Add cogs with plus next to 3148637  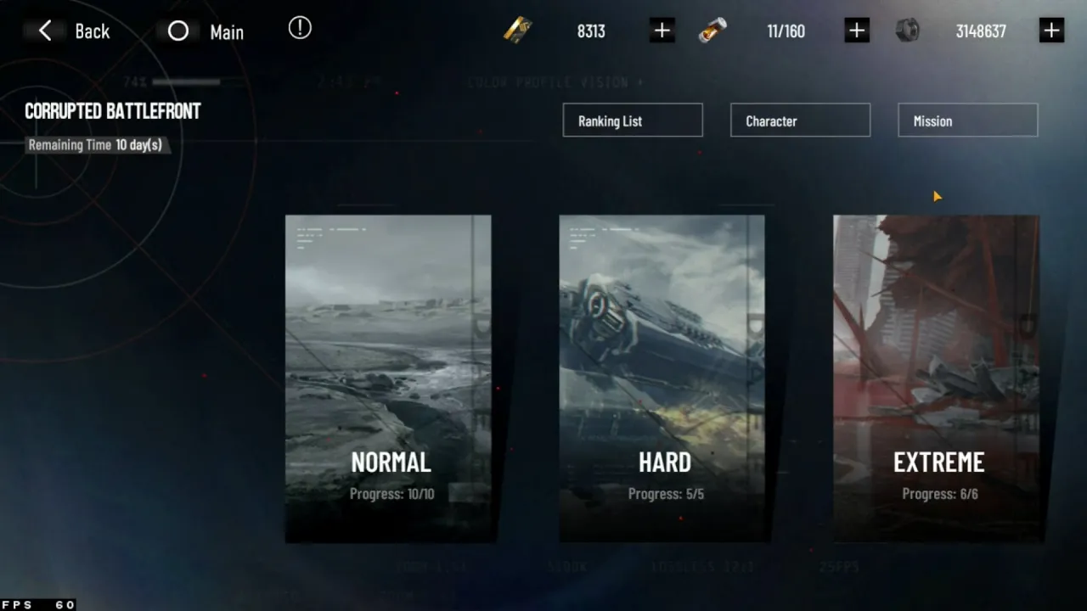click(1051, 31)
